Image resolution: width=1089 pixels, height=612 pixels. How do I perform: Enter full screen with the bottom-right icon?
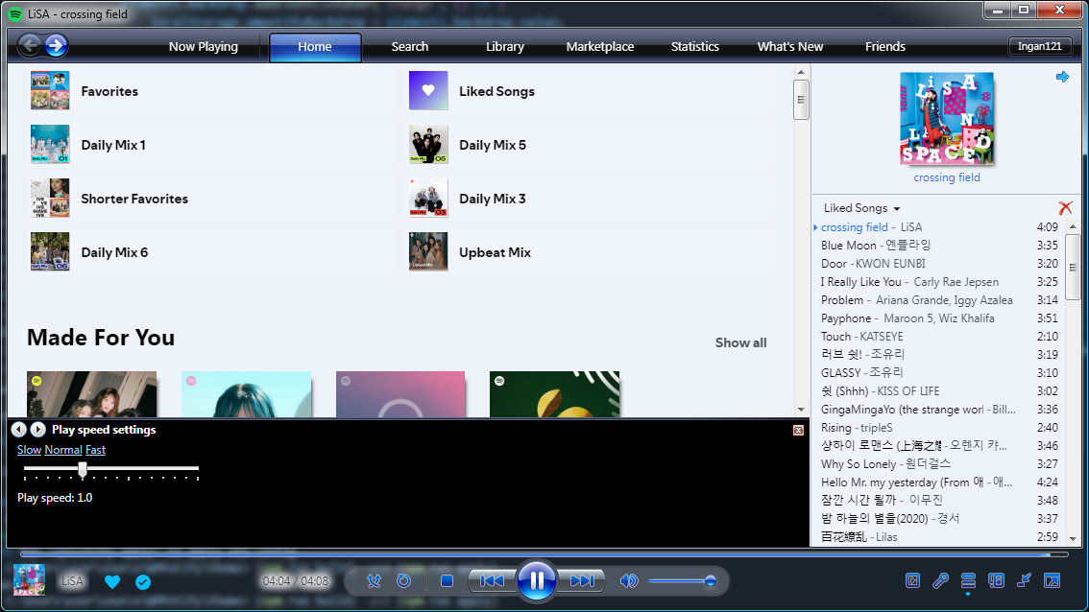(x=1053, y=580)
